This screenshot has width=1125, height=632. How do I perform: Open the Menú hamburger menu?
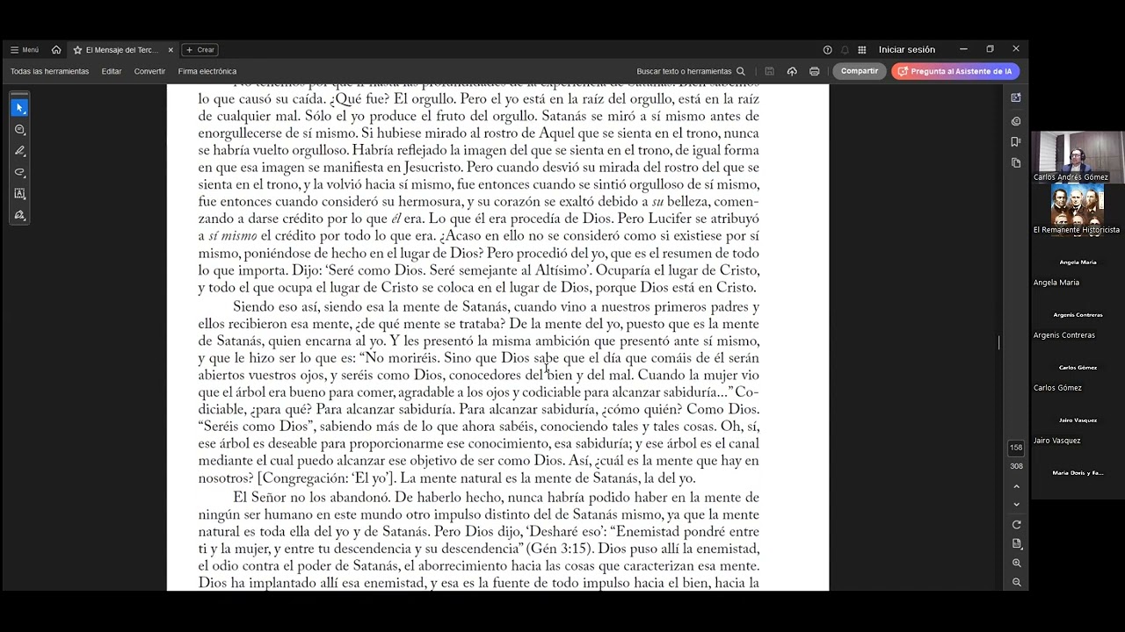[x=24, y=50]
